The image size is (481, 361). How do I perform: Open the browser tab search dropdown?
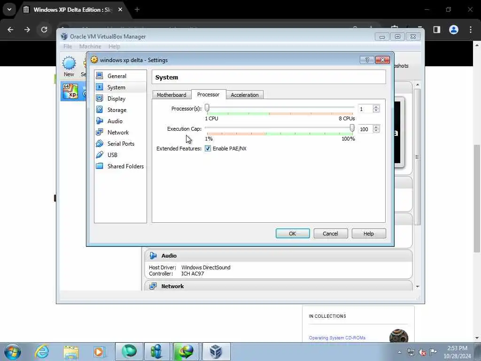tap(9, 9)
